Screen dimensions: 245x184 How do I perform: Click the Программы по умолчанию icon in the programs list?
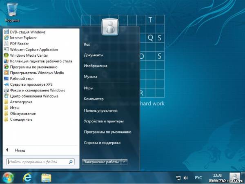tap(6, 67)
